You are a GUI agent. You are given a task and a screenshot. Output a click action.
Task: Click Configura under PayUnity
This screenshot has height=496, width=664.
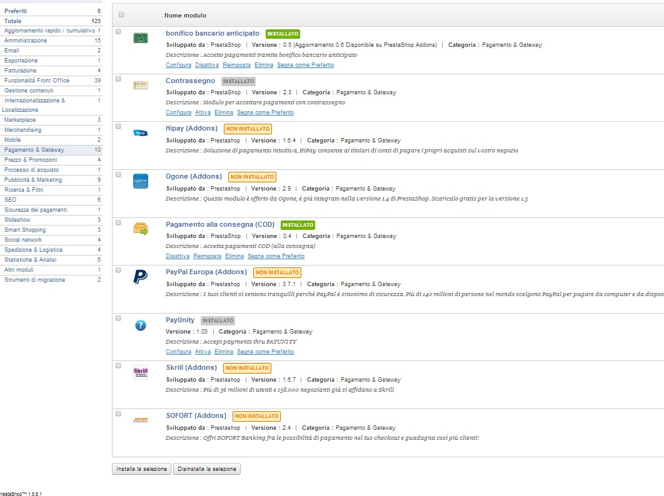pyautogui.click(x=178, y=352)
